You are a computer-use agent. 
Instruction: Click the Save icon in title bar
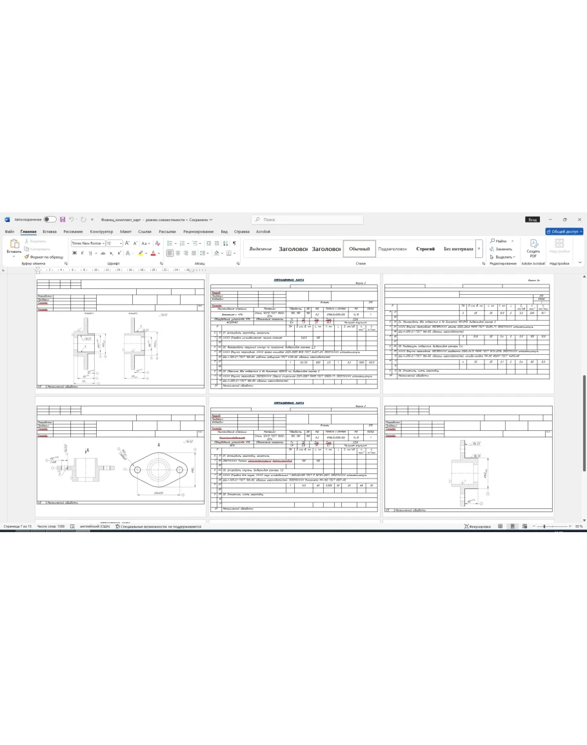tap(63, 219)
